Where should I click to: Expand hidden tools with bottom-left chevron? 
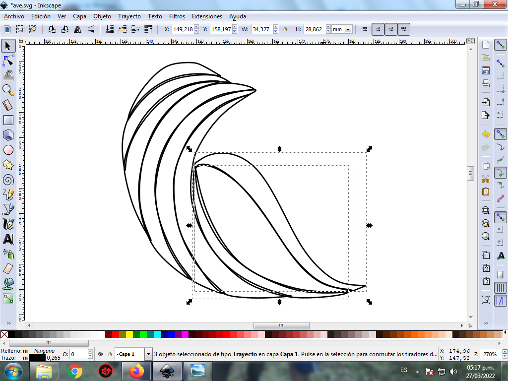(x=8, y=323)
